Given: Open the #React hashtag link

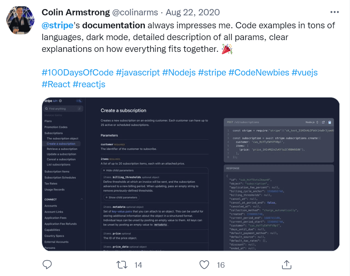Looking at the screenshot, I should click(56, 85).
